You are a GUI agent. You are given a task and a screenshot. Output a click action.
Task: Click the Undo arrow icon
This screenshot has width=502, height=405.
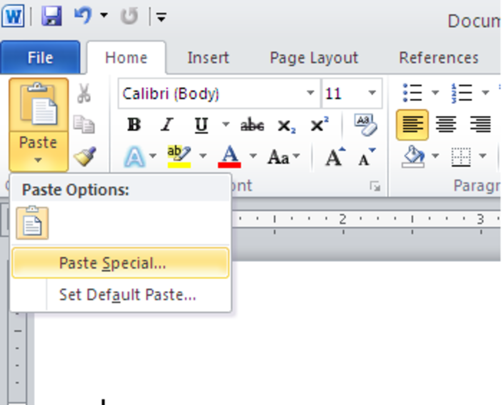click(84, 16)
